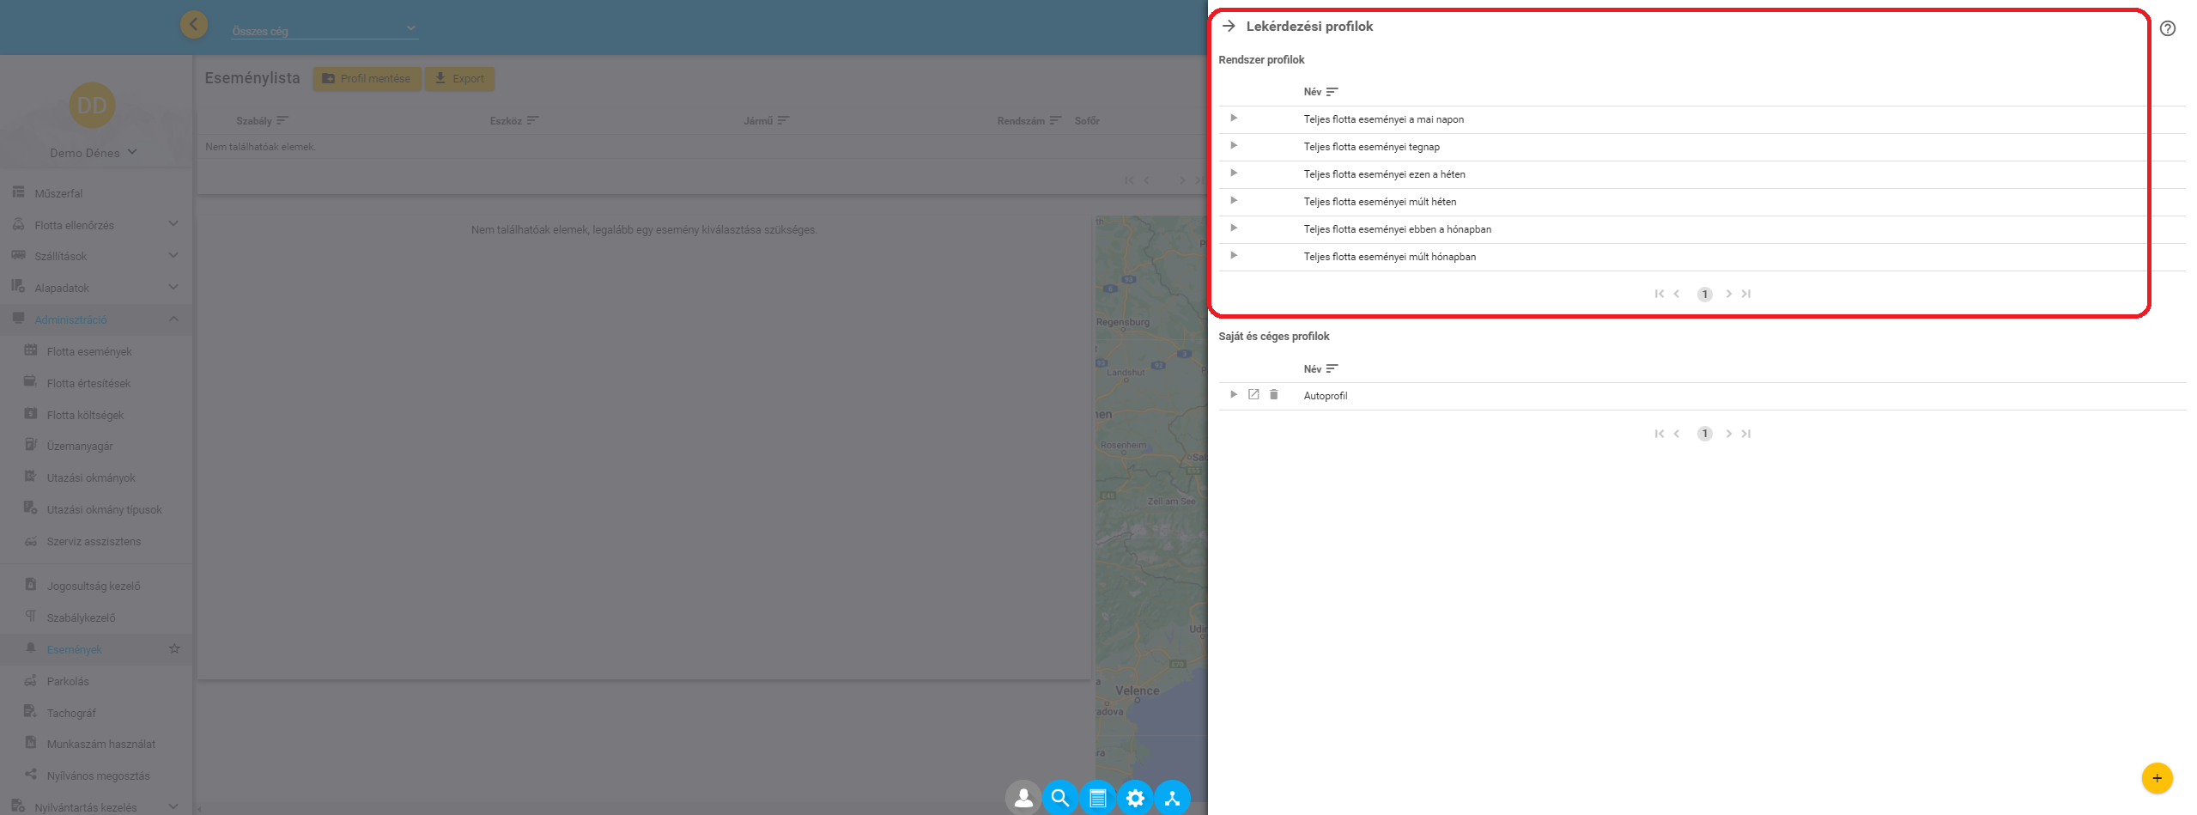The height and width of the screenshot is (815, 2197).
Task: Delete the Autoprofil profile with the trash icon
Action: (x=1274, y=395)
